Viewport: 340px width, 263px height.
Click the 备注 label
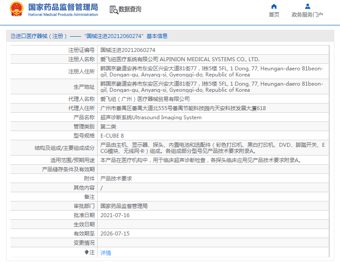point(89,197)
